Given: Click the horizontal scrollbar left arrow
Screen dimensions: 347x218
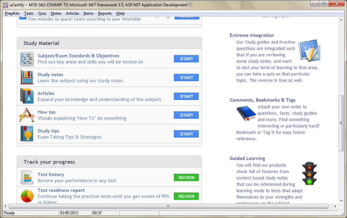Looking at the screenshot, I should pyautogui.click(x=5, y=206).
